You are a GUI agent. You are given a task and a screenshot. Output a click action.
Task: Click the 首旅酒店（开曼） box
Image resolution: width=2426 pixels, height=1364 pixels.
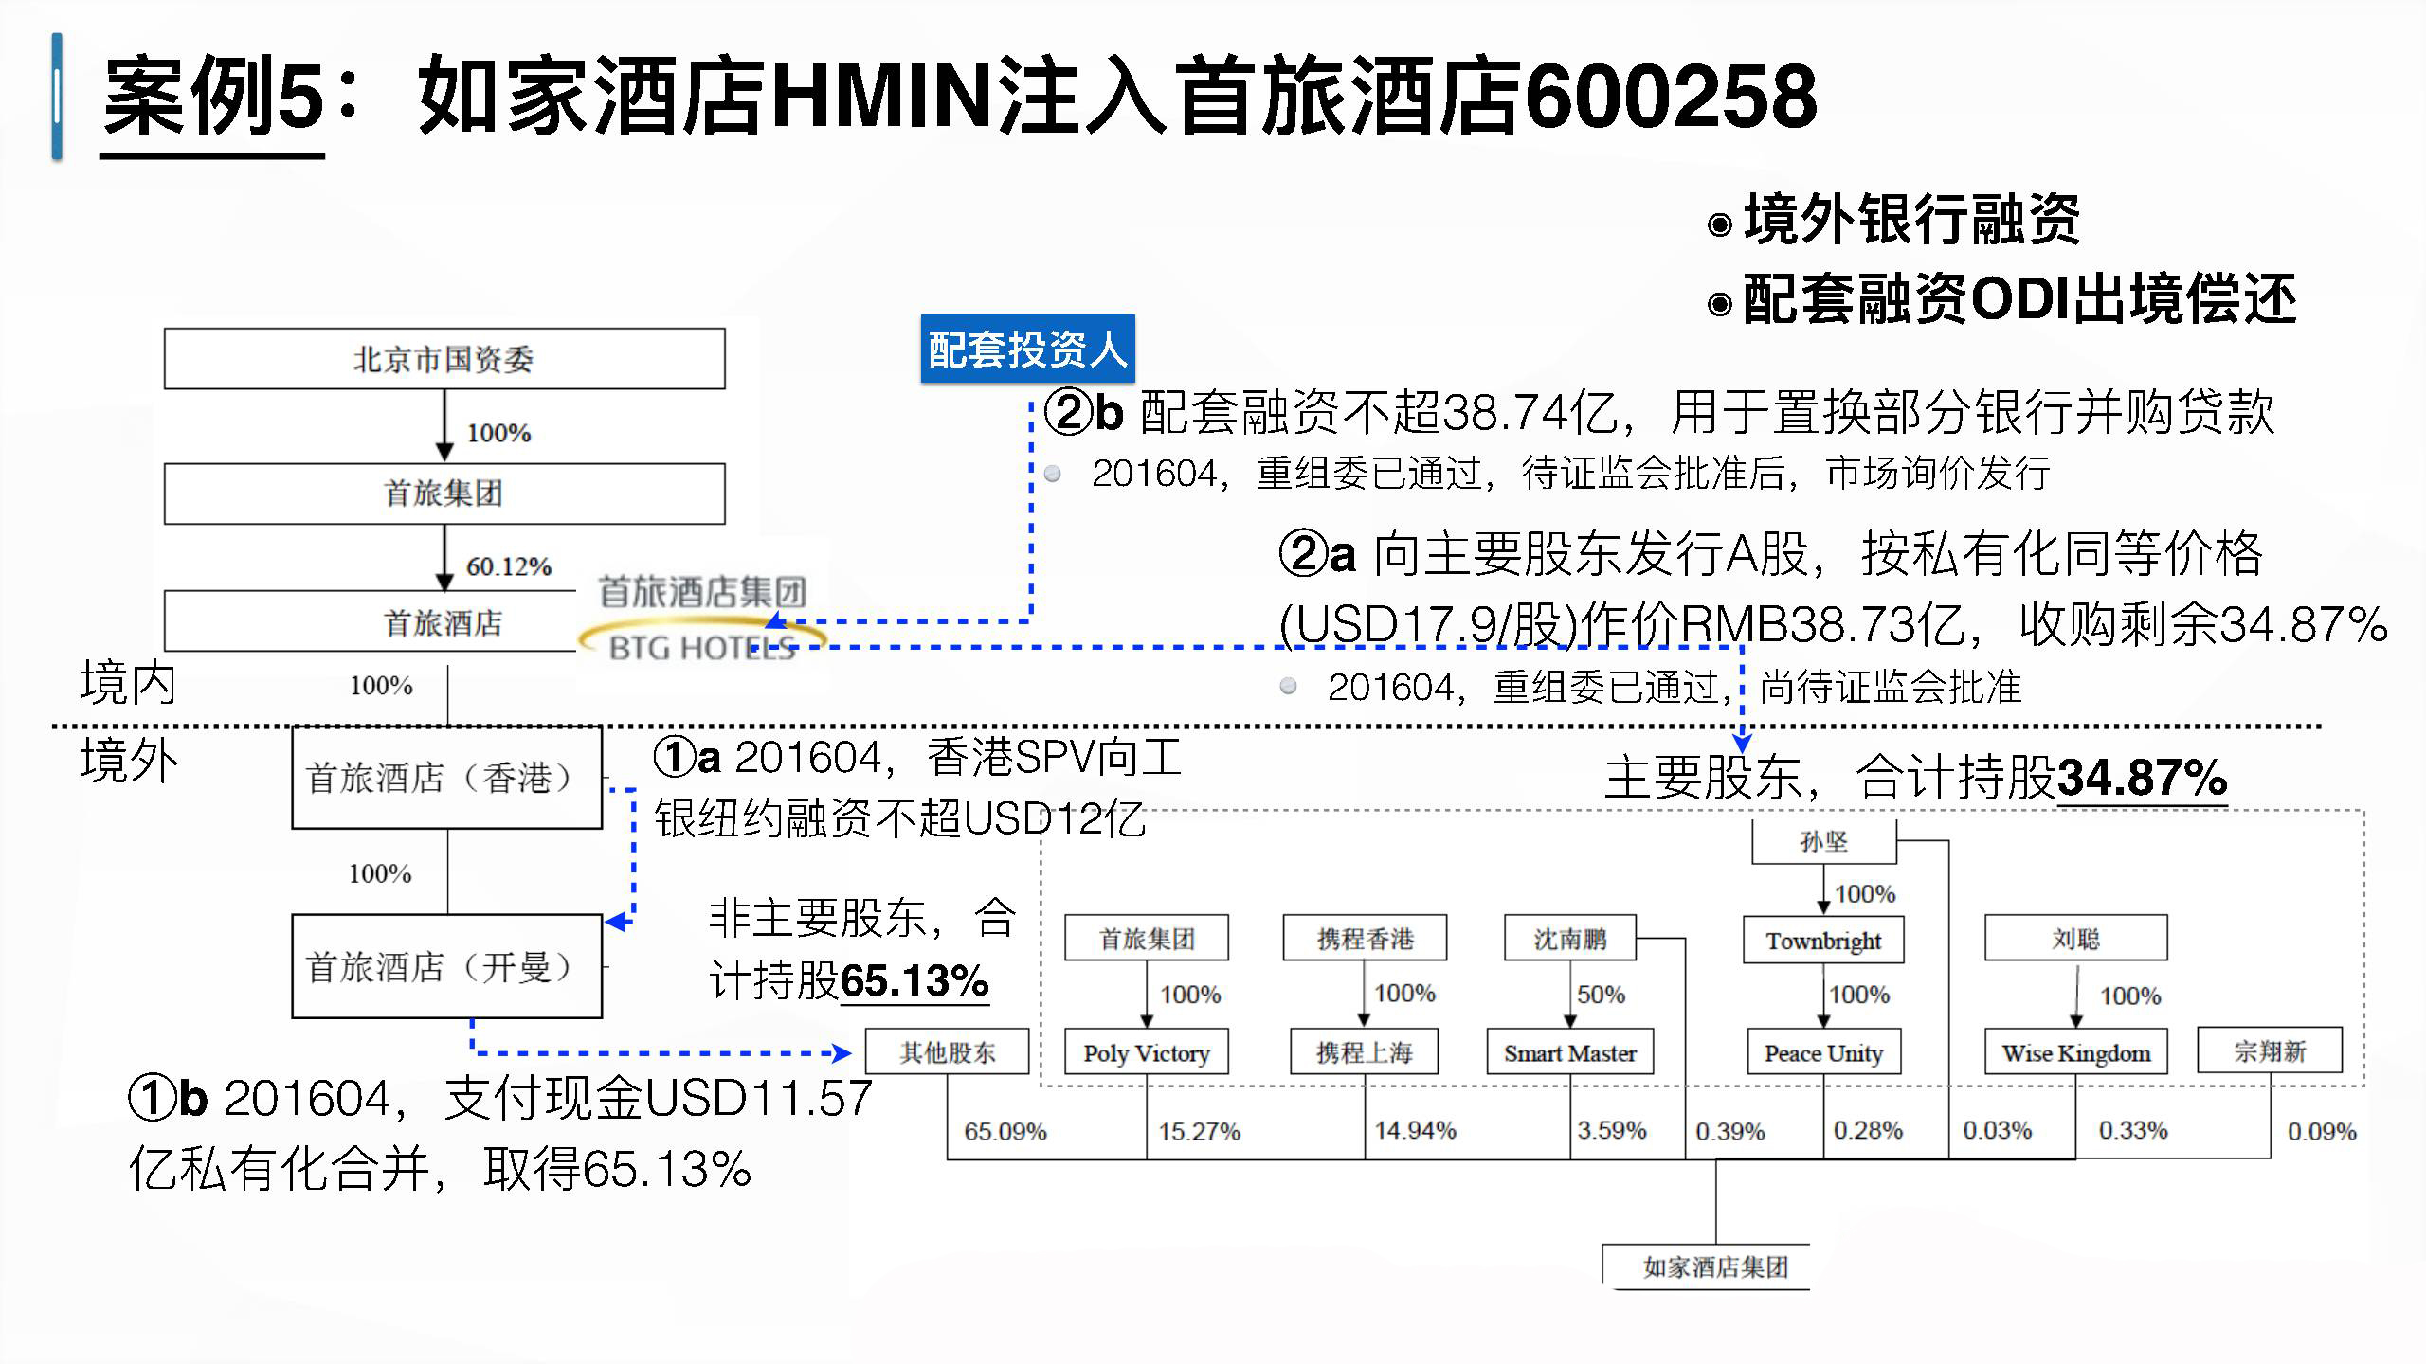pos(446,966)
